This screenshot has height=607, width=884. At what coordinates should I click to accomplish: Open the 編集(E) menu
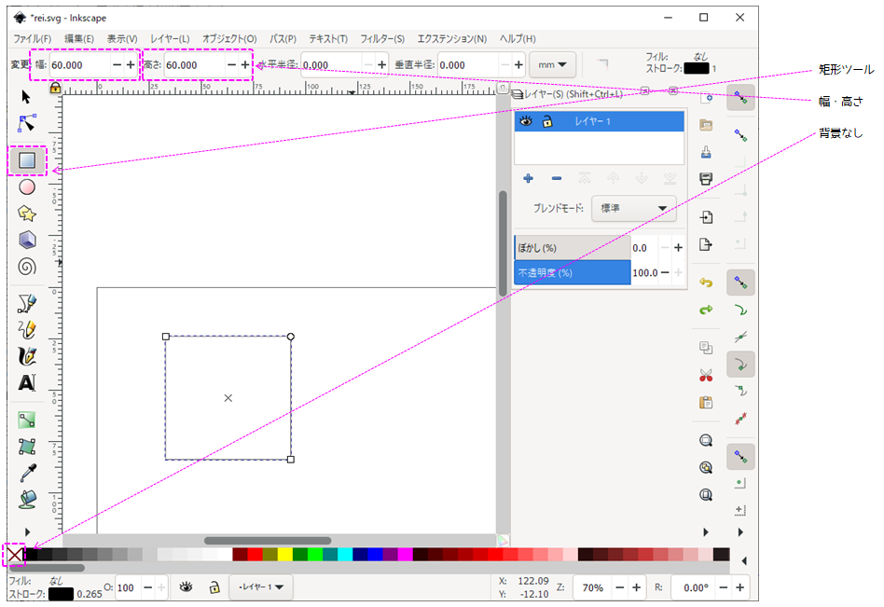click(x=79, y=39)
